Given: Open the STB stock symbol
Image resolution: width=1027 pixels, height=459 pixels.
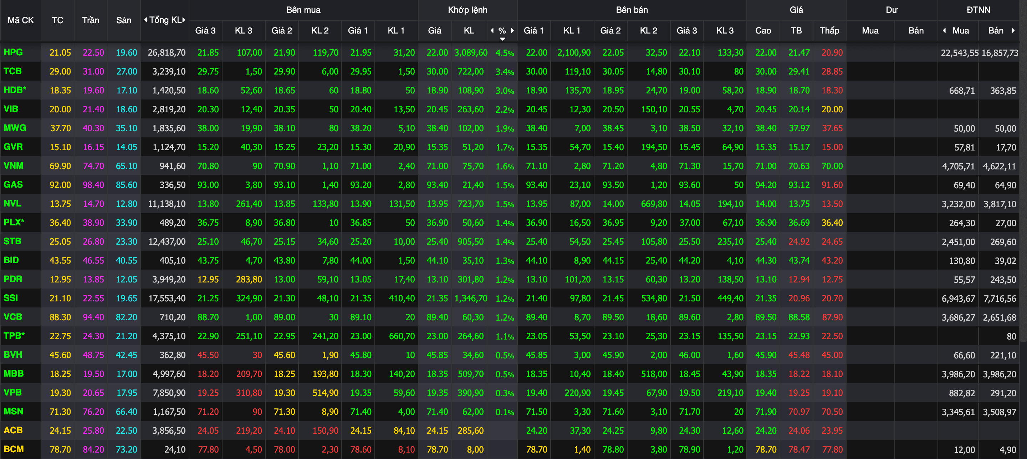Looking at the screenshot, I should 12,241.
